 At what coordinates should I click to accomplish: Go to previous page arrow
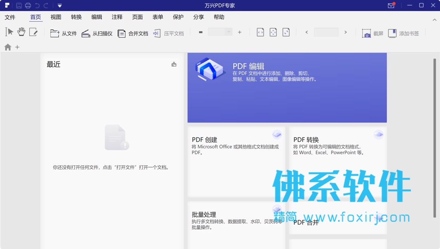tap(307, 32)
